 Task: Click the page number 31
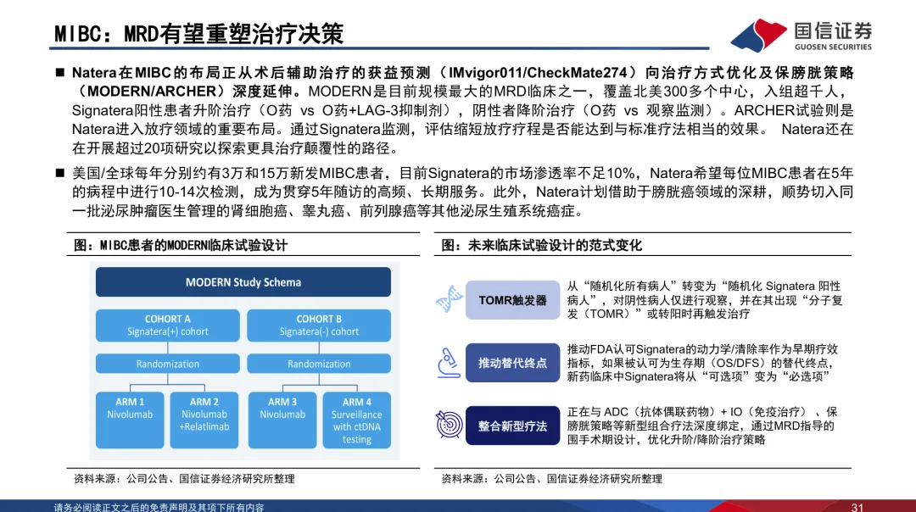pos(857,507)
